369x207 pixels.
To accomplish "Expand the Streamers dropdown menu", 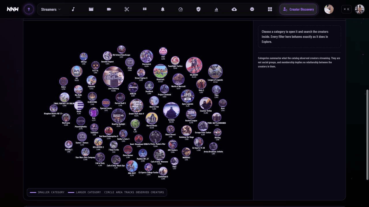I will point(51,9).
